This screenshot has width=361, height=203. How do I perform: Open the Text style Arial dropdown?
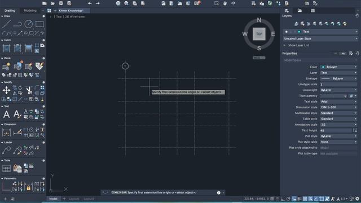[338, 101]
